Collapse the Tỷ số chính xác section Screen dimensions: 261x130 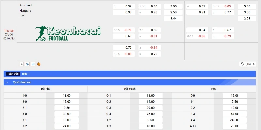click(7, 83)
